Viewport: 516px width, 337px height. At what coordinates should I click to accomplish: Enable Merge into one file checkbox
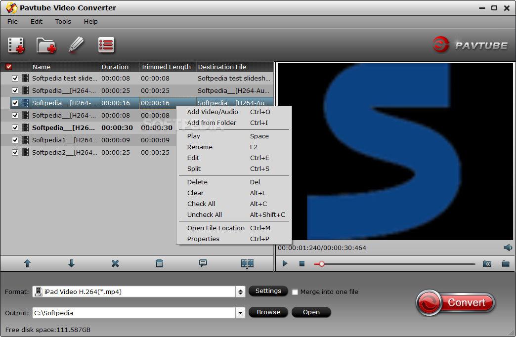(295, 292)
